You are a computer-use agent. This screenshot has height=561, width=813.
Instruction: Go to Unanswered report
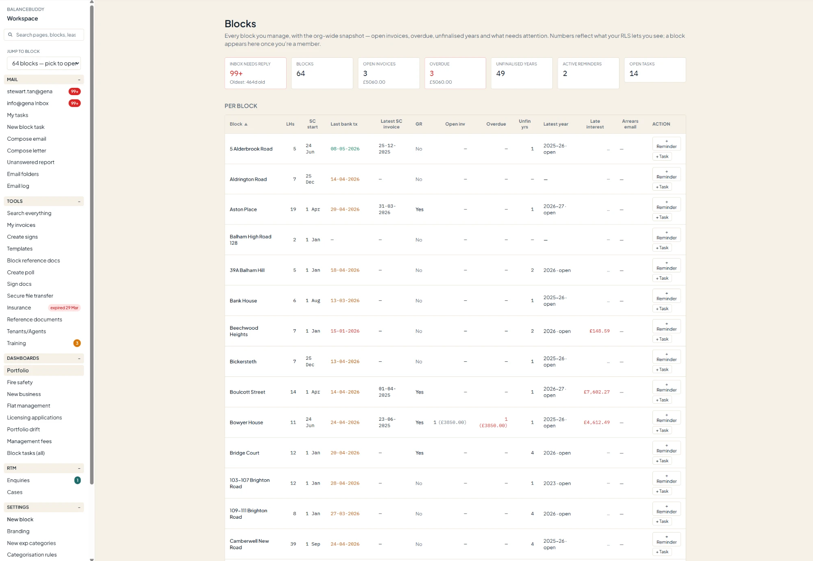click(x=30, y=162)
